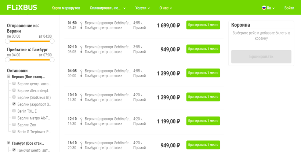Enable Берлин Zoo stop checkbox

pos(14,125)
